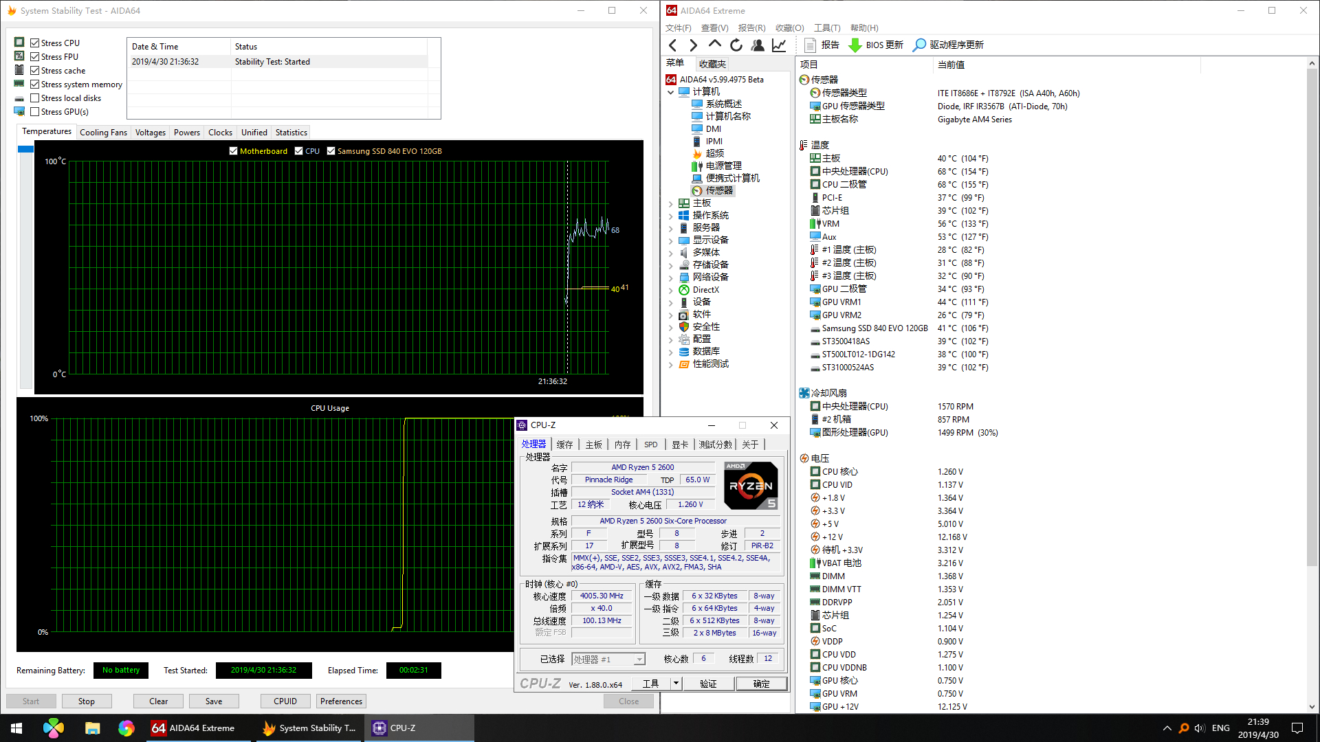1320x742 pixels.
Task: Enable the Stress GPU(s) checkbox
Action: point(35,112)
